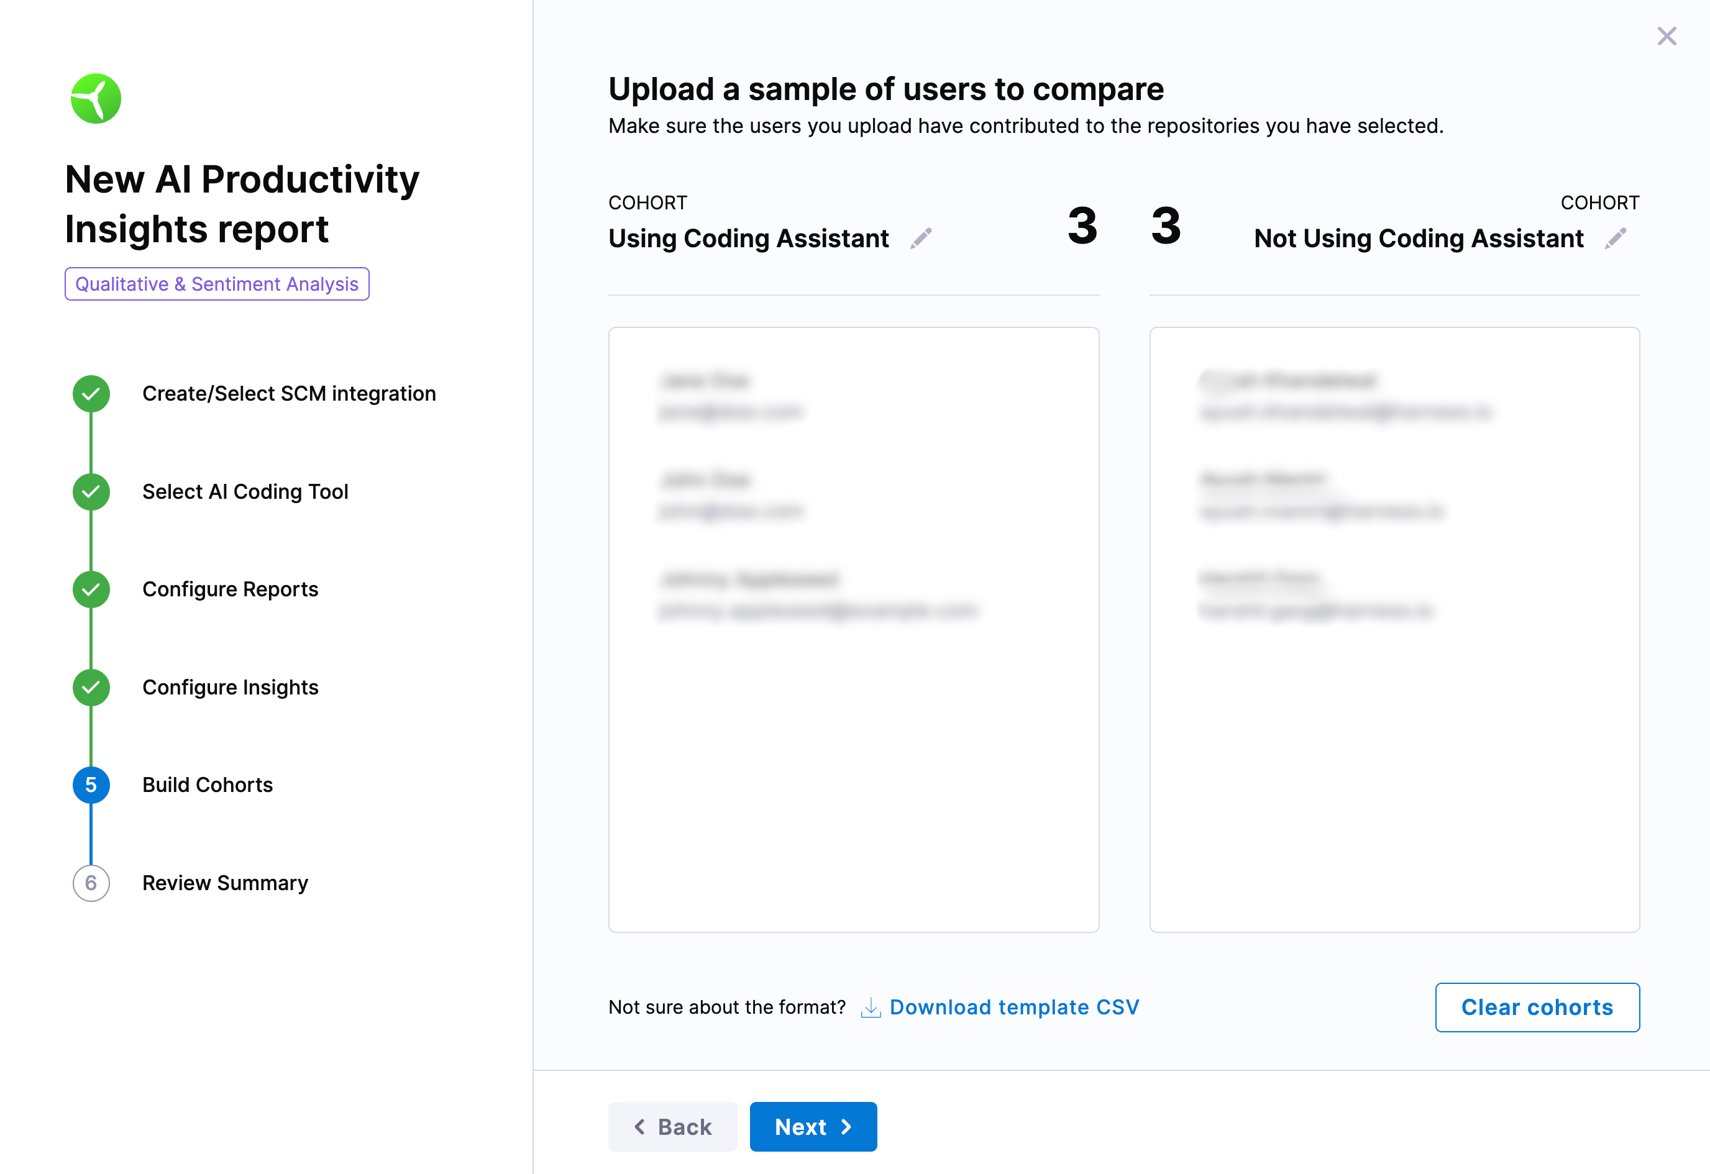
Task: Edit the Using Coding Assistant cohort name
Action: (920, 239)
